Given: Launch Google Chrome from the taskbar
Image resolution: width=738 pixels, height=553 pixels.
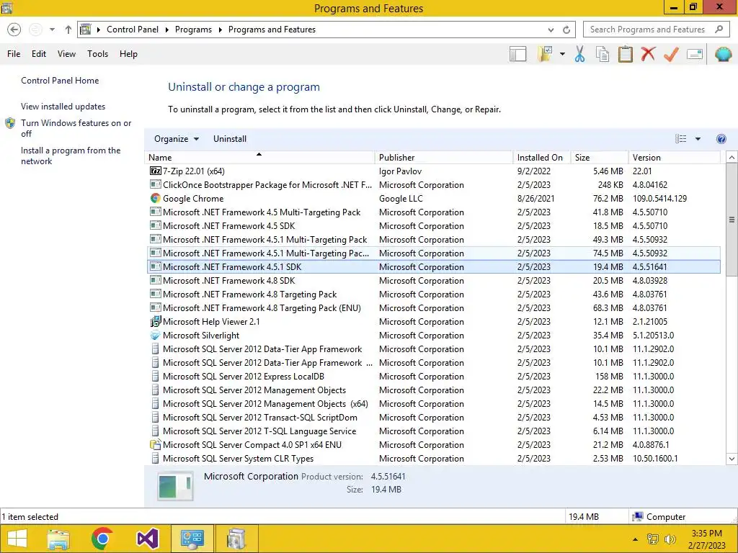Looking at the screenshot, I should [x=102, y=539].
